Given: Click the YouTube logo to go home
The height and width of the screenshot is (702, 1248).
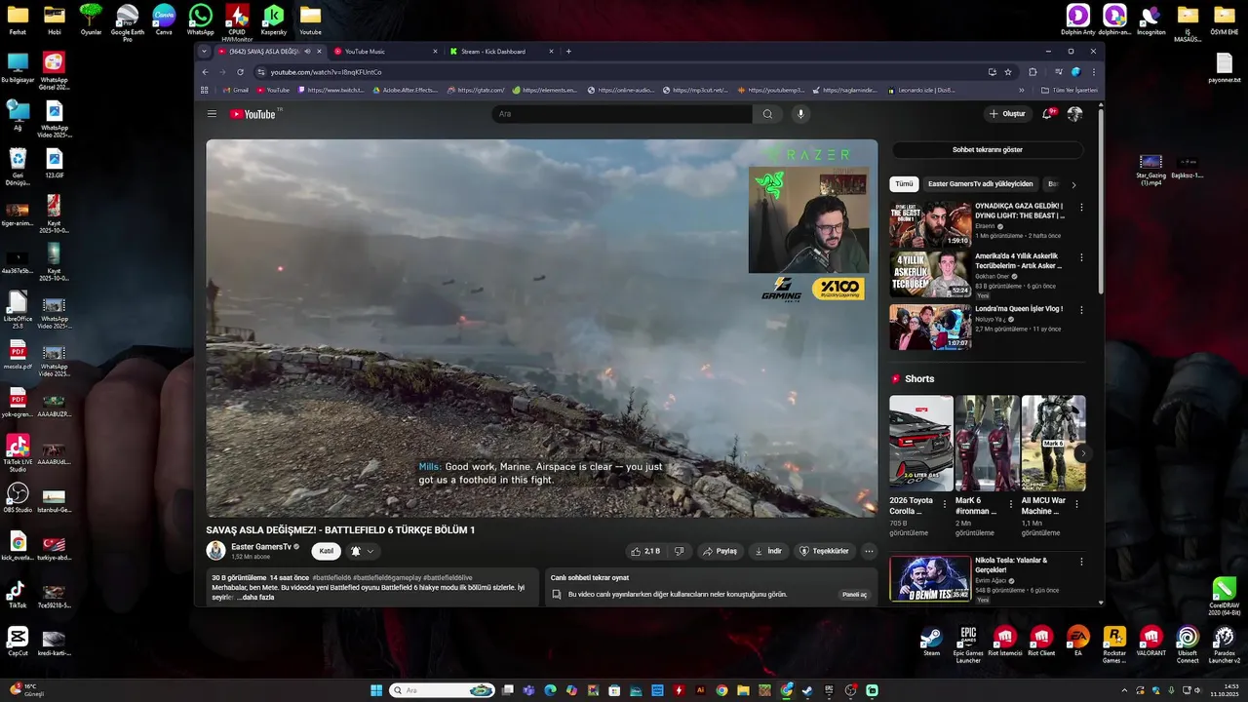Looking at the screenshot, I should coord(253,114).
